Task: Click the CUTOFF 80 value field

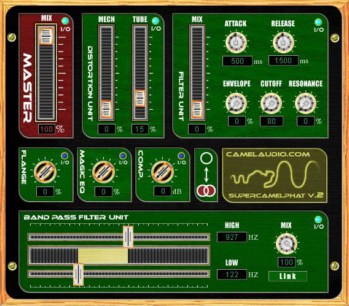Action: coord(272,121)
